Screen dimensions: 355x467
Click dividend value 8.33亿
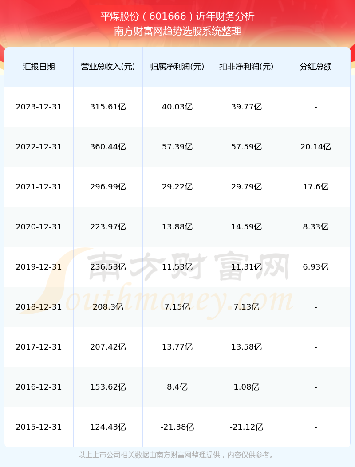click(x=316, y=227)
